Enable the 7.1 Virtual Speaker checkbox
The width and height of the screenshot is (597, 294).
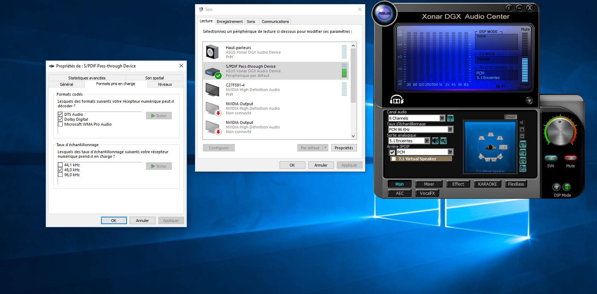(x=394, y=159)
